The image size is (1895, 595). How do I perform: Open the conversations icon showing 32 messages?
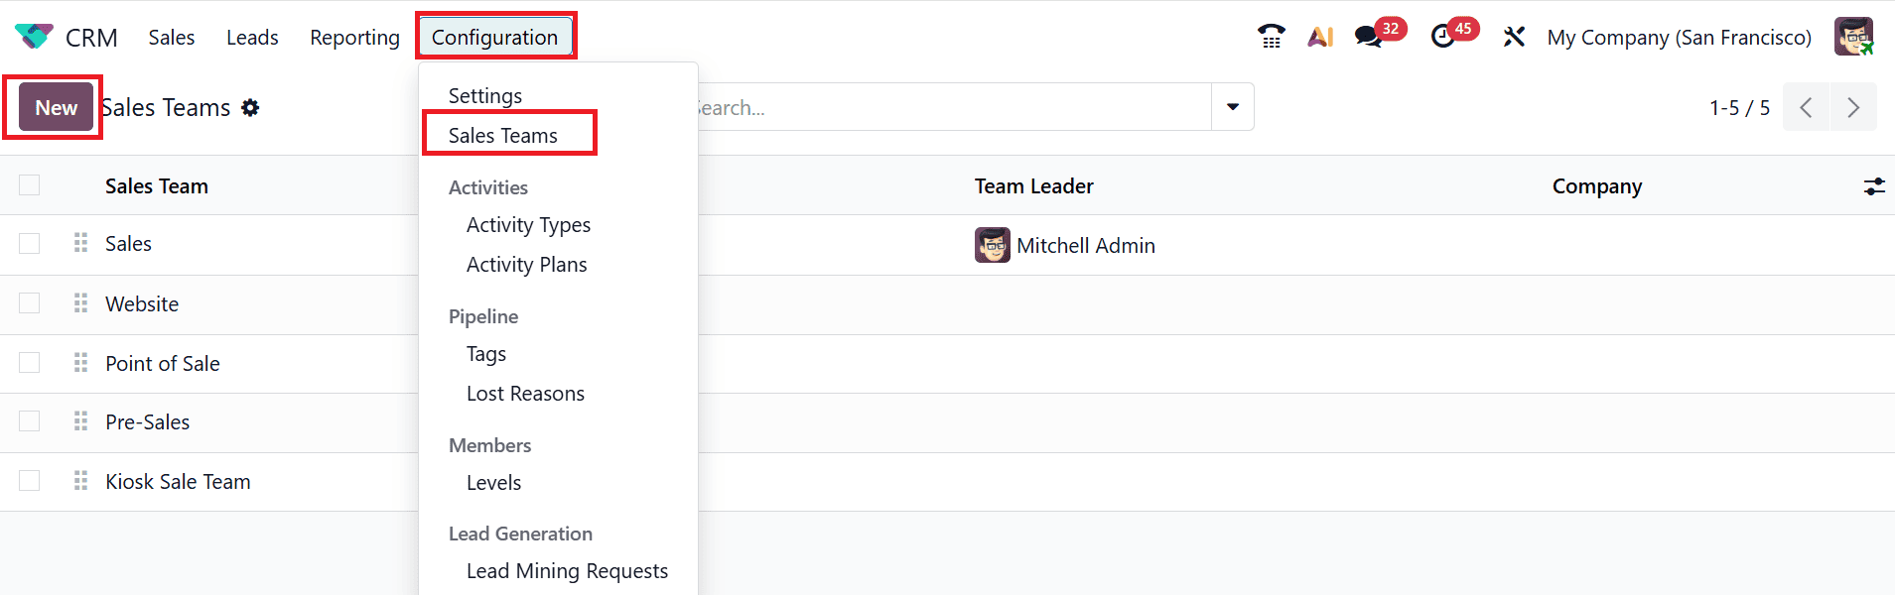1373,36
